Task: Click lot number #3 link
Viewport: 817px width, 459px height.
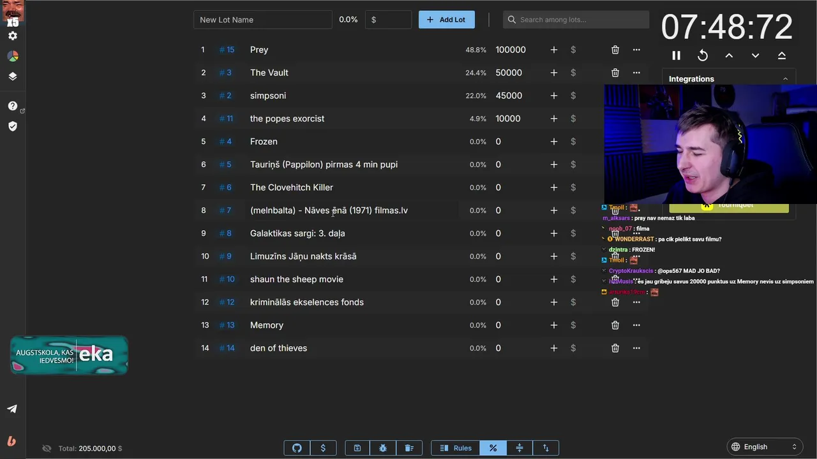Action: tap(225, 73)
